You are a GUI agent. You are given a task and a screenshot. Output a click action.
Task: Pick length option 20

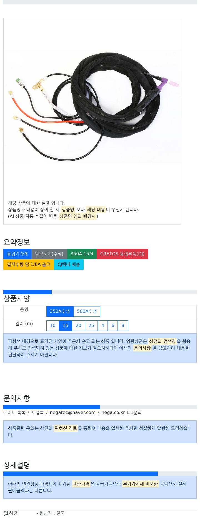coord(78,326)
